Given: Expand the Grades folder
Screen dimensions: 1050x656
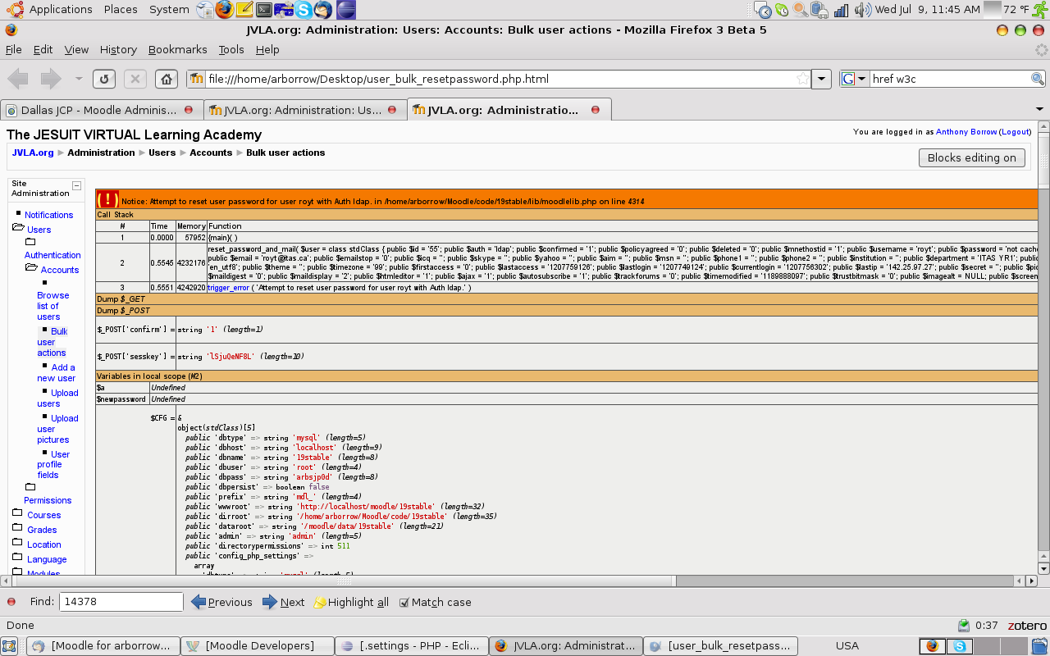Looking at the screenshot, I should pyautogui.click(x=17, y=529).
